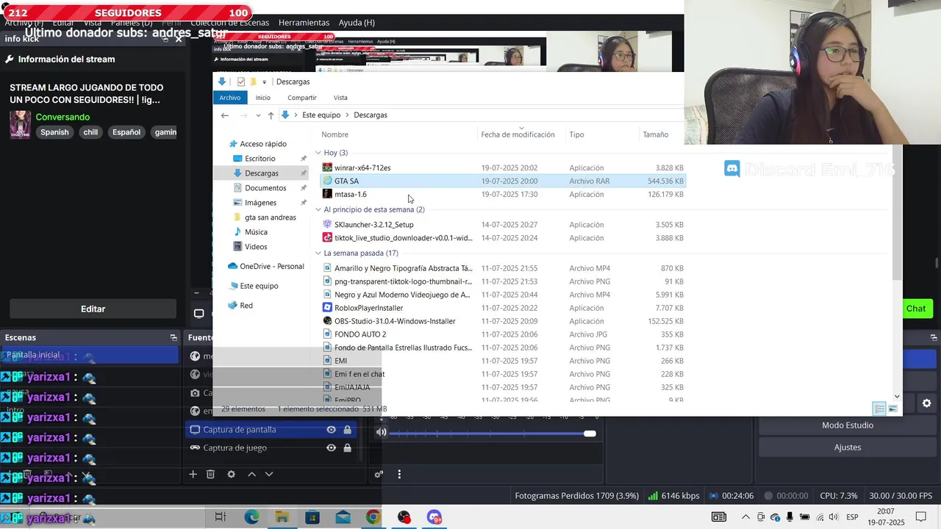This screenshot has width=941, height=529.
Task: Undock the Escenas panel
Action: click(x=173, y=338)
